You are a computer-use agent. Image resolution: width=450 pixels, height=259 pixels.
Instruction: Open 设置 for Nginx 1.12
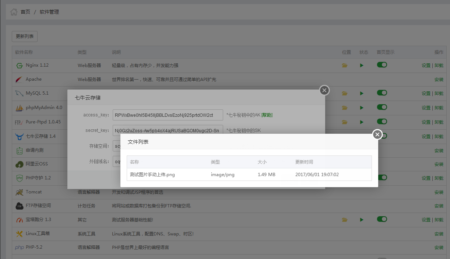click(x=426, y=66)
